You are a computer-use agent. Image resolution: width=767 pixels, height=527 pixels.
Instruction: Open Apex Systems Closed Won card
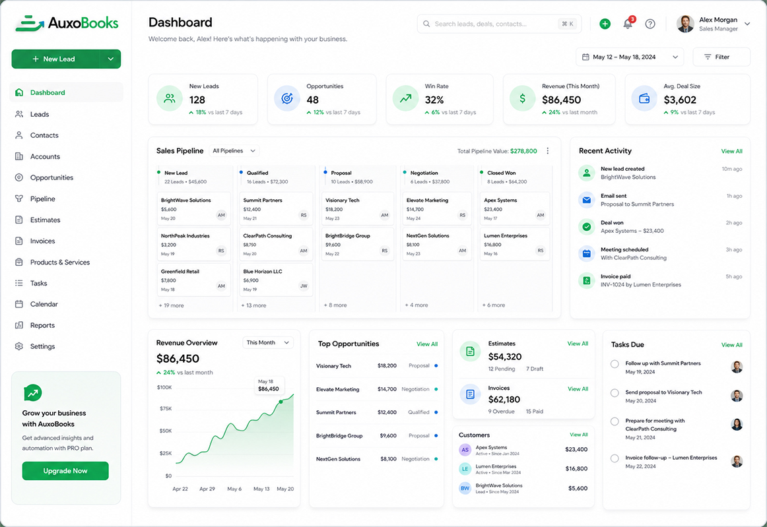click(x=515, y=208)
